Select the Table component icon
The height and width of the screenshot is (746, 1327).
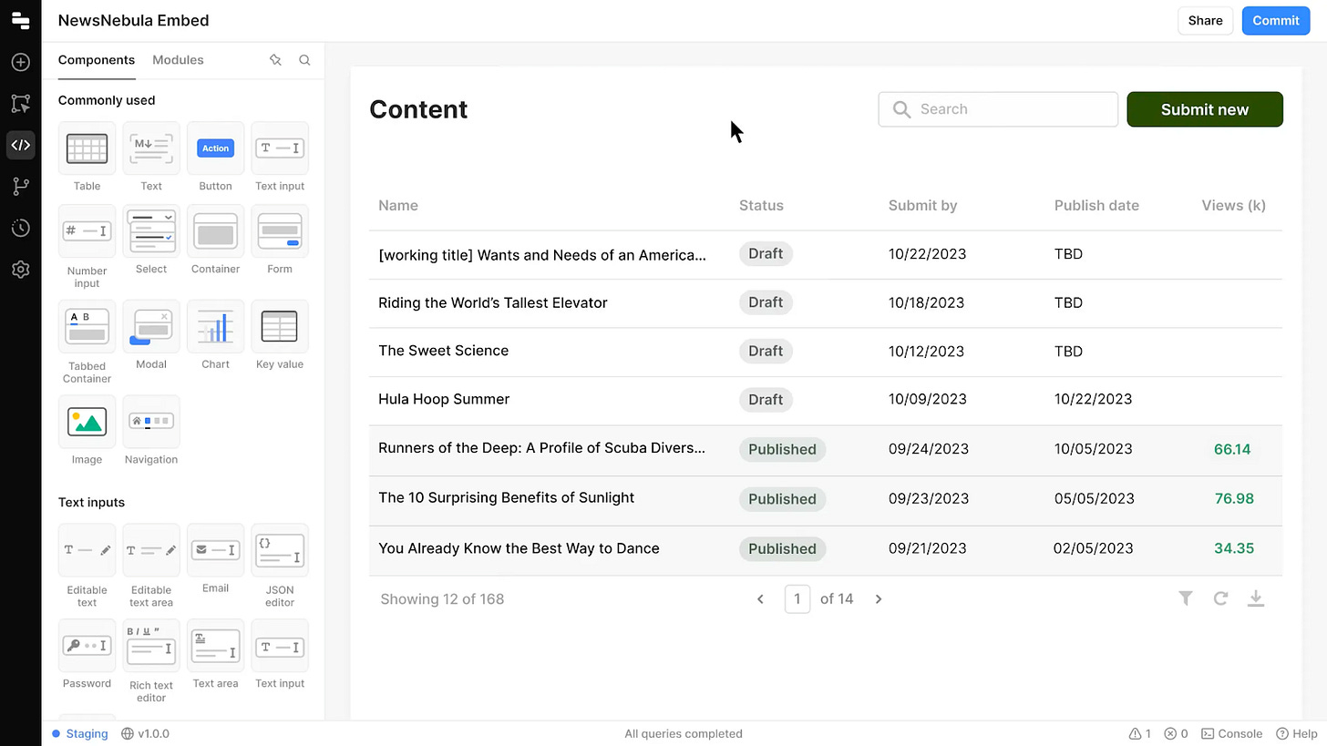(x=87, y=148)
